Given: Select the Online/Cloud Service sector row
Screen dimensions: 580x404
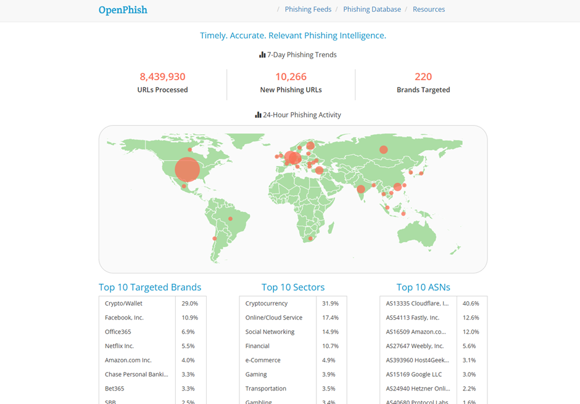Looking at the screenshot, I should 293,318.
